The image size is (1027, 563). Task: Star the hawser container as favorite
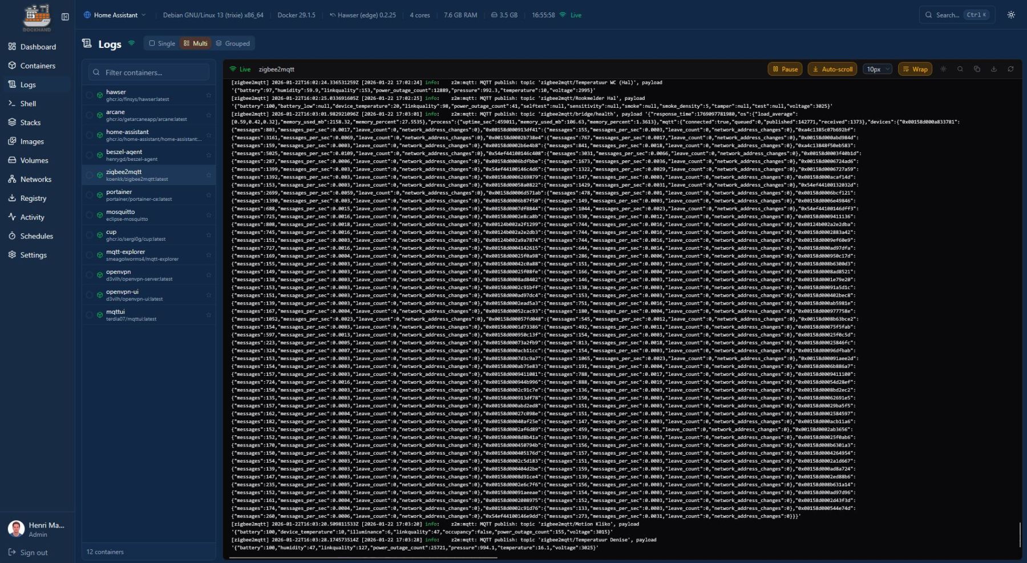[x=208, y=95]
